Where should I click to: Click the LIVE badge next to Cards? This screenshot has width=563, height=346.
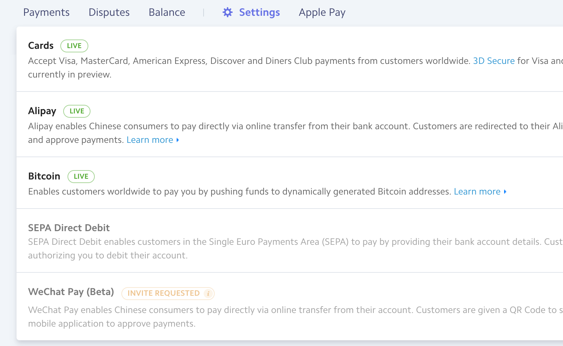(74, 46)
